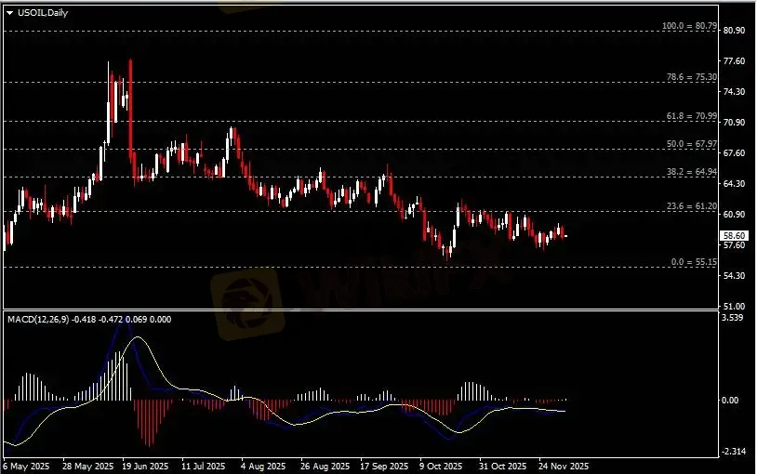Select the 24 Nov 2025 date label
The height and width of the screenshot is (474, 757).
click(564, 465)
